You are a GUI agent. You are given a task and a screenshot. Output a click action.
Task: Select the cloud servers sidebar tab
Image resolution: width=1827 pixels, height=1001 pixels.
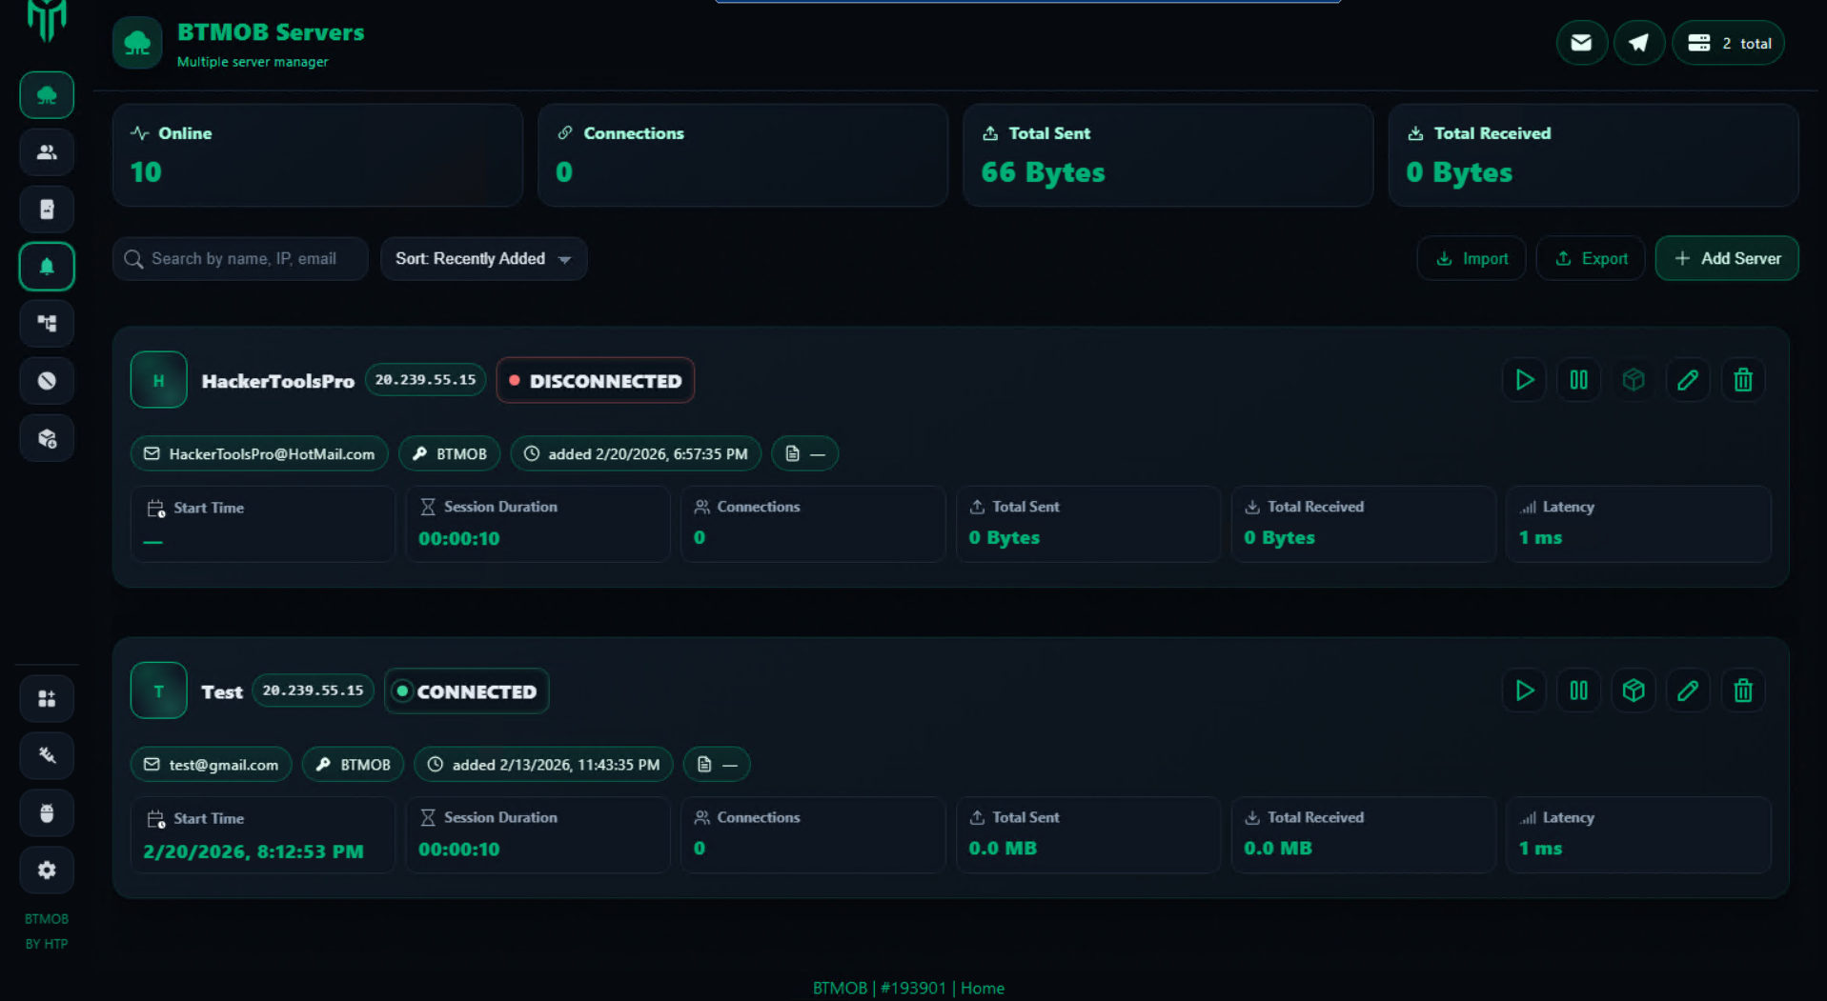[47, 95]
